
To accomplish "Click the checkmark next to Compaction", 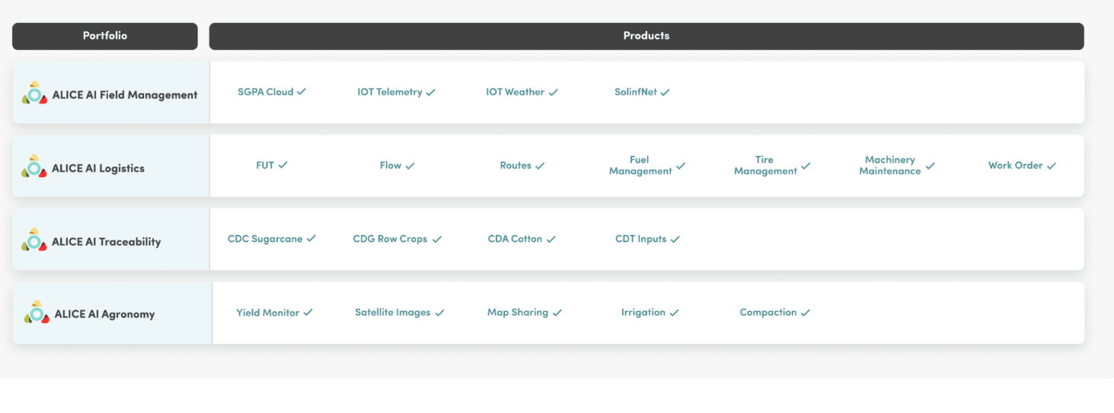I will [x=806, y=313].
